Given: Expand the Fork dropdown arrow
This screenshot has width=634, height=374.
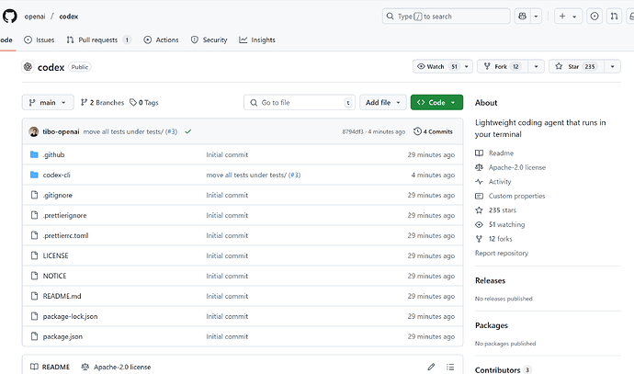Looking at the screenshot, I should coord(537,67).
